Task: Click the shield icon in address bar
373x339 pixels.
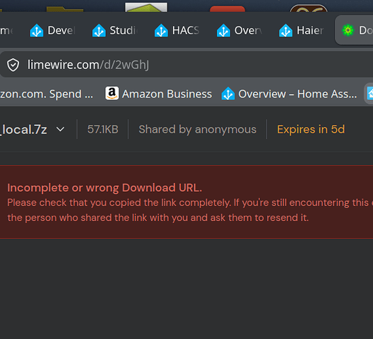Action: tap(13, 64)
